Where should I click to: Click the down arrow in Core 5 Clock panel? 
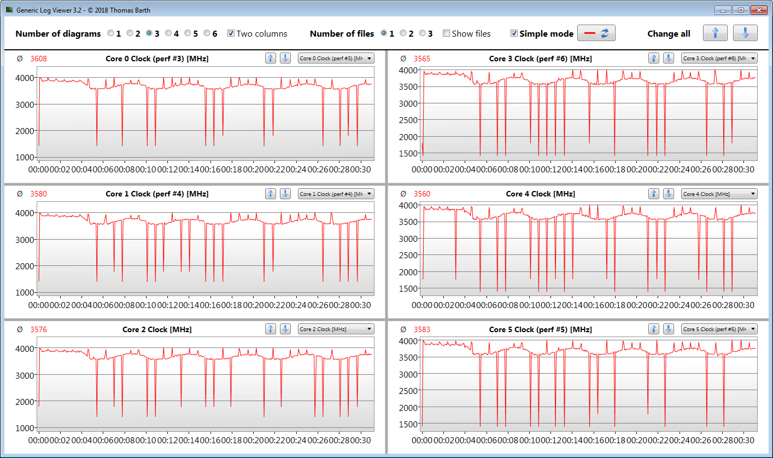pos(669,329)
